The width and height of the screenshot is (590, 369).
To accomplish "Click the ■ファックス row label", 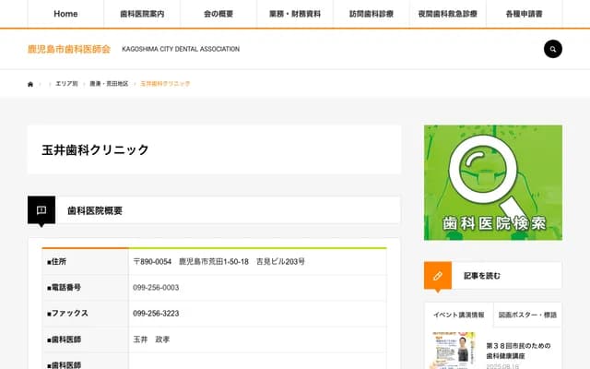I will point(67,314).
